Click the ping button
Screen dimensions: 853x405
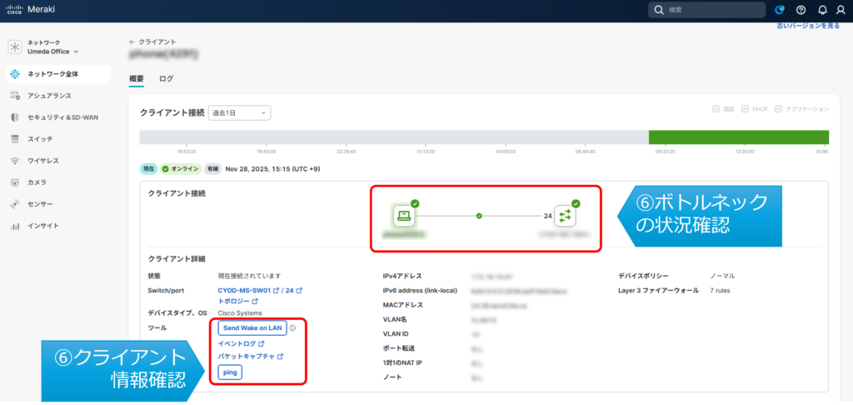coord(230,372)
